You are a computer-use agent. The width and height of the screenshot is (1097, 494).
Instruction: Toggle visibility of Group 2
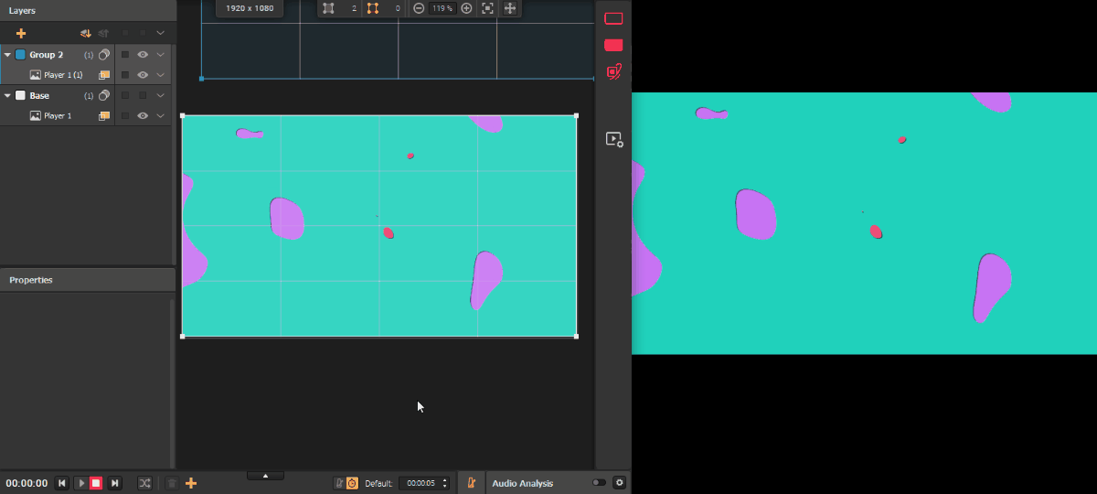click(143, 55)
